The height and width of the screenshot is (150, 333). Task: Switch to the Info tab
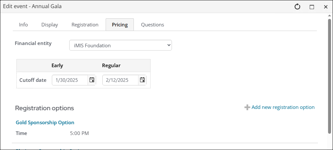pos(23,25)
